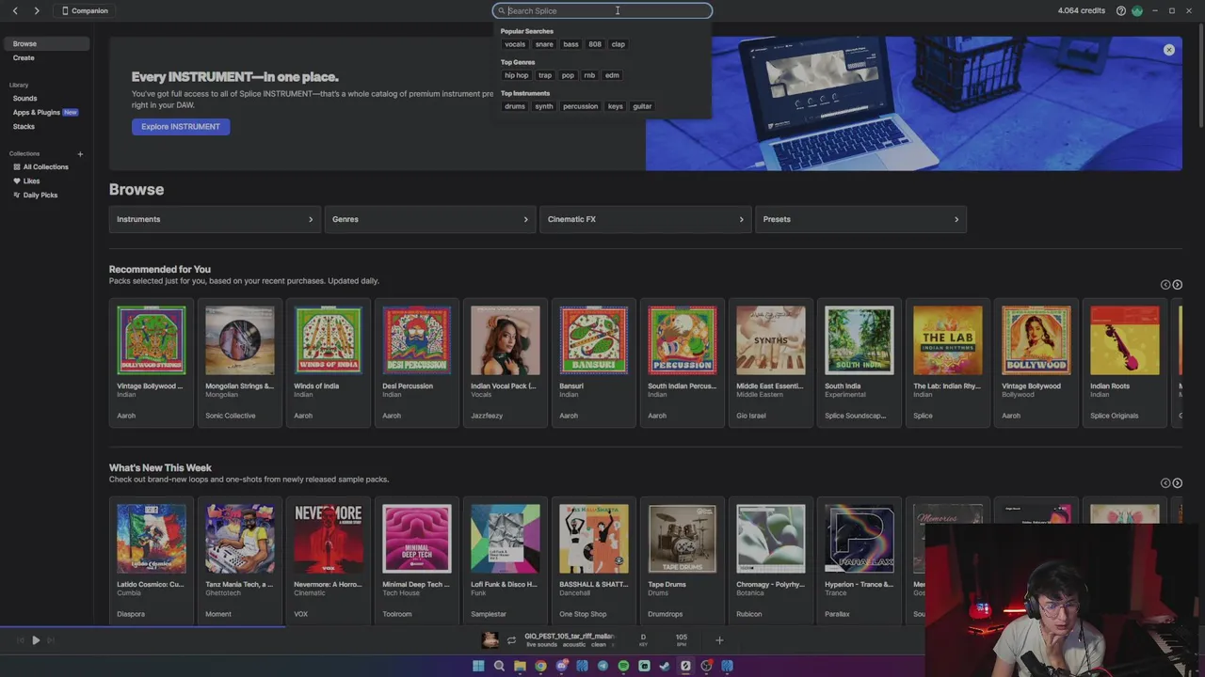Play the current sample
The width and height of the screenshot is (1205, 677).
(36, 640)
